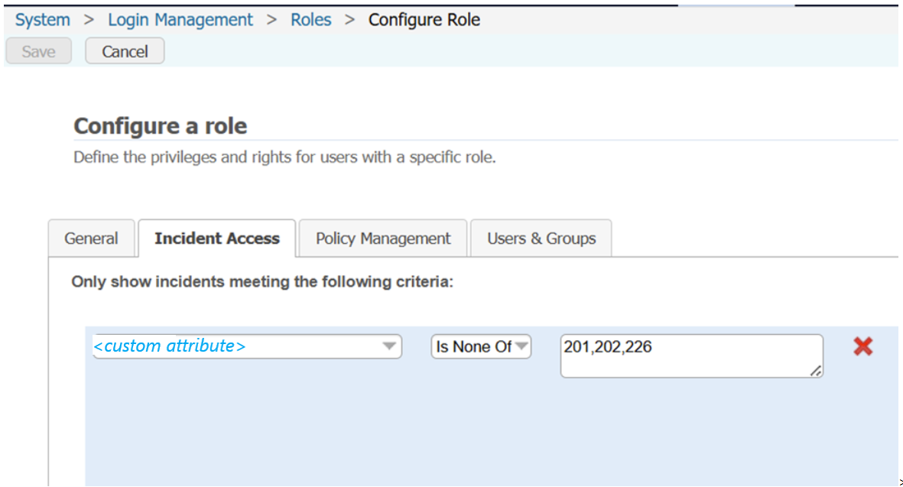Click the custom attribute dropdown arrow

(x=390, y=346)
